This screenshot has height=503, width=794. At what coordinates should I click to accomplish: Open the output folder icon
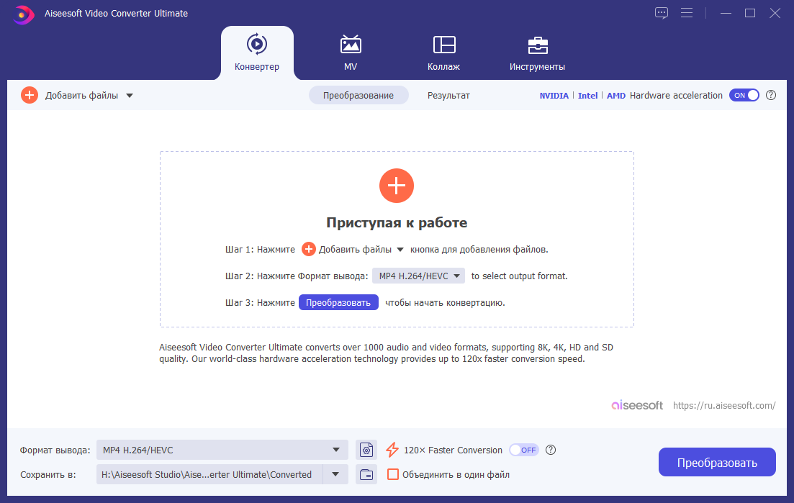[x=366, y=475]
